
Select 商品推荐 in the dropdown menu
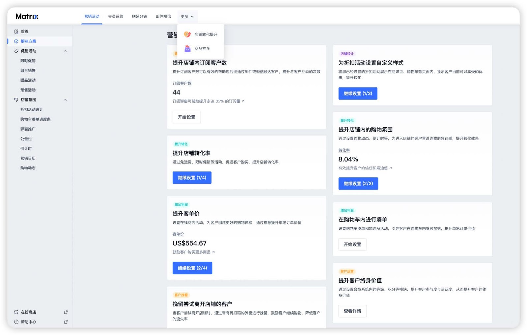[202, 49]
